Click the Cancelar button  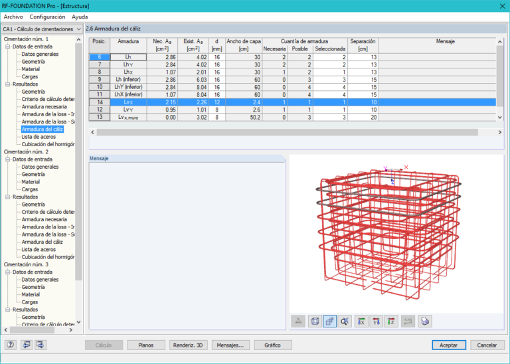487,345
